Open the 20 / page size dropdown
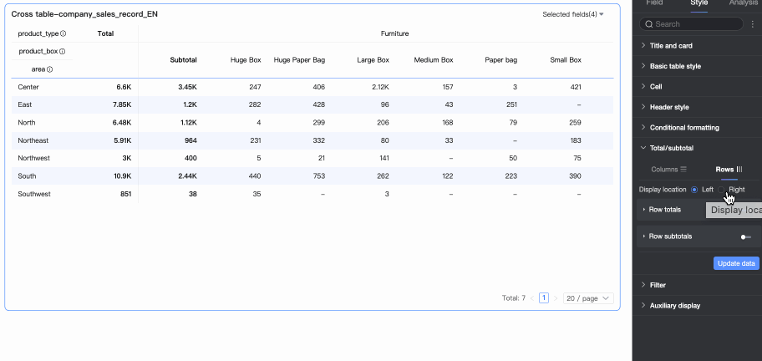Image resolution: width=762 pixels, height=361 pixels. pos(588,298)
